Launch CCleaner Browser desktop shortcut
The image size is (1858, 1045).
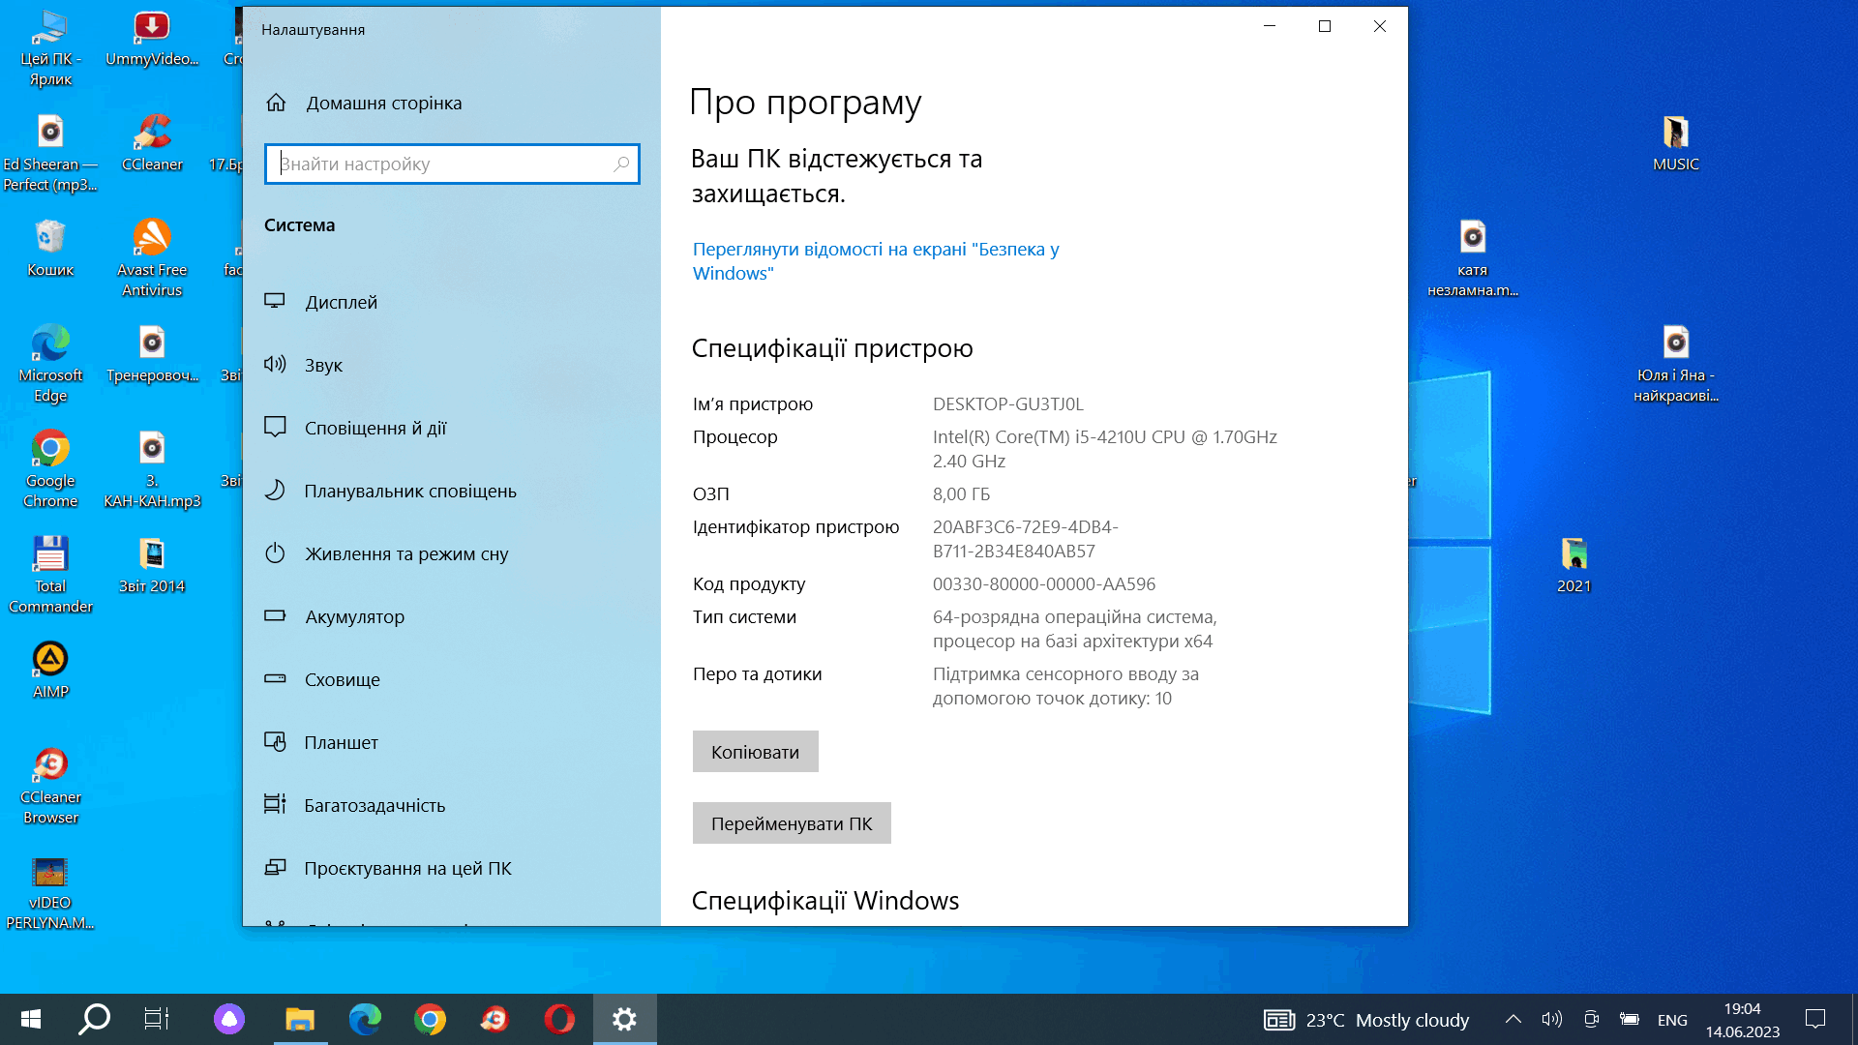(50, 785)
